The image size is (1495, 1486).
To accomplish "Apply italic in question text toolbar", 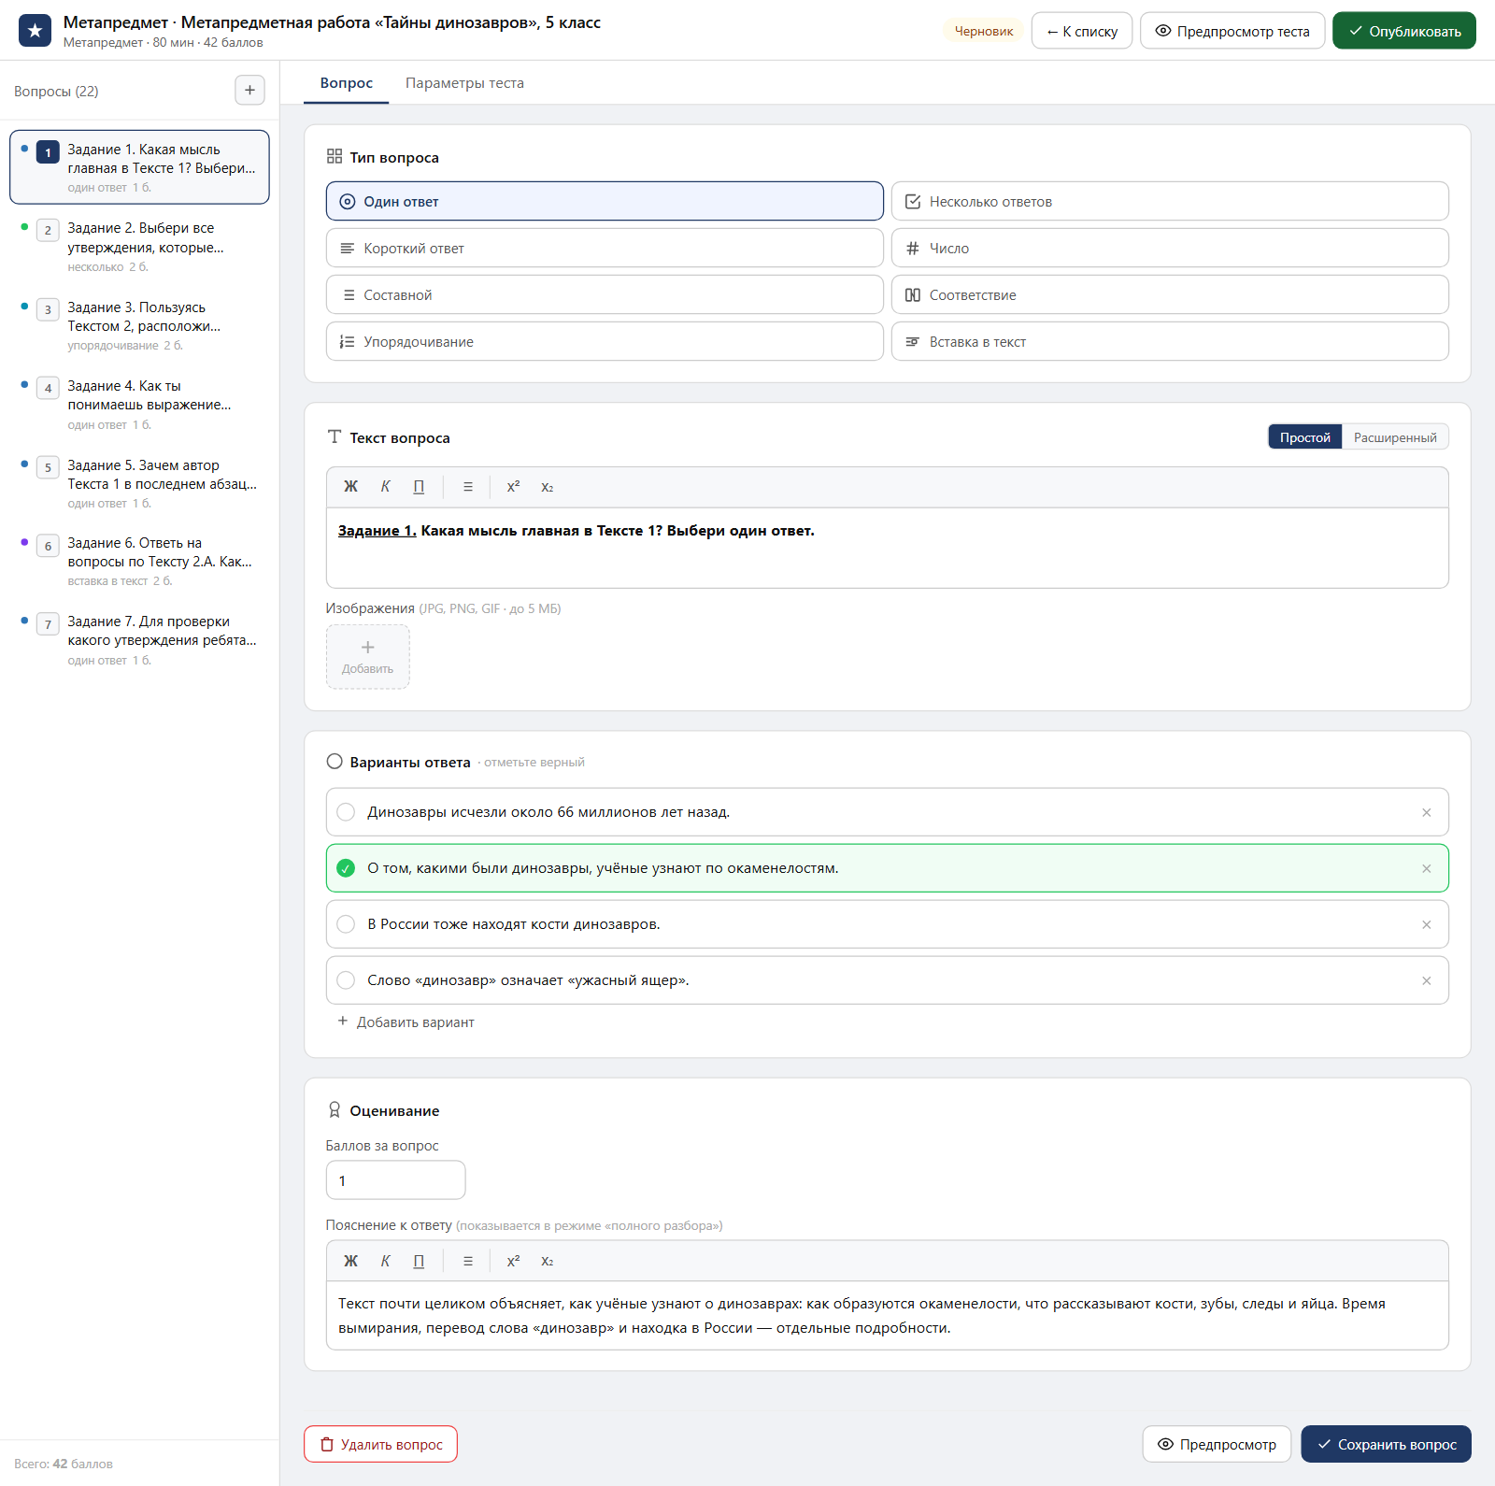I will point(385,487).
